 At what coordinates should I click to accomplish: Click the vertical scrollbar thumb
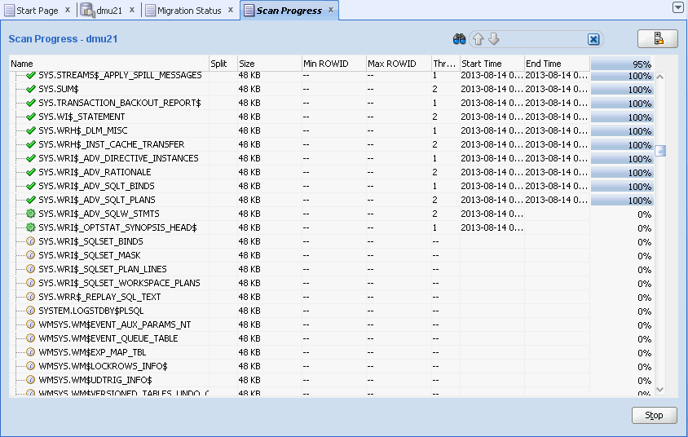(x=660, y=151)
